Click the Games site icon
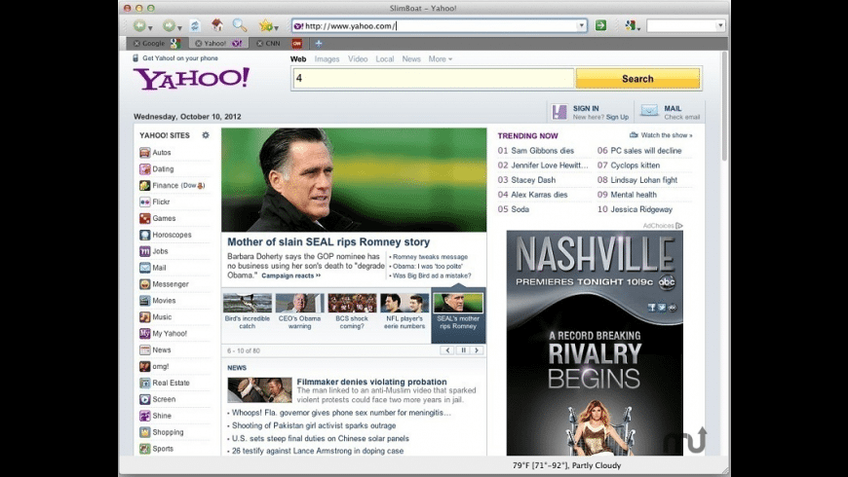The image size is (848, 477). point(144,218)
